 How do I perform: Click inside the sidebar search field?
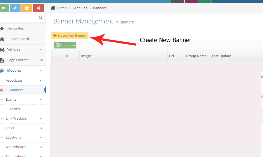coord(18,17)
